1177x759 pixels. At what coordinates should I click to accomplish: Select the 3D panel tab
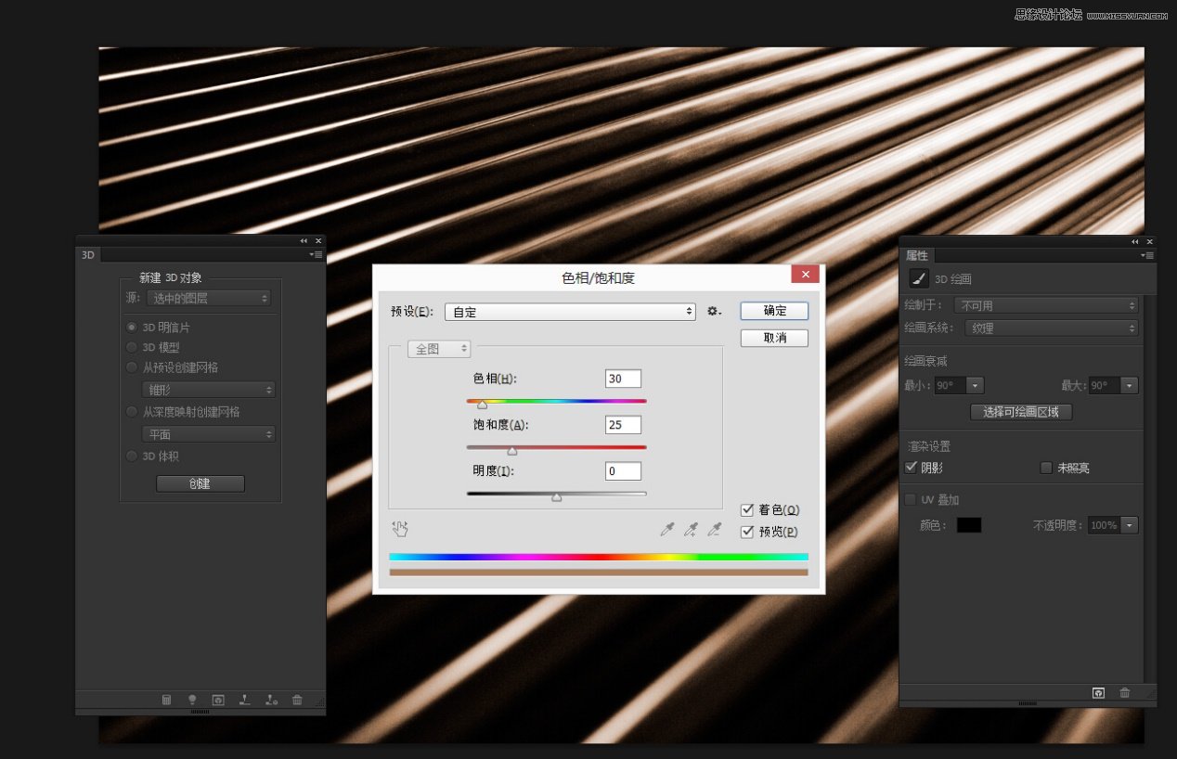[x=87, y=254]
